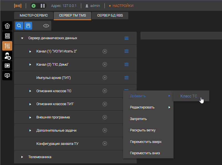Viewport: 222px width, 165px height.
Task: Switch to СЕРВЕР БД RBS tab
Action: [x=110, y=15]
